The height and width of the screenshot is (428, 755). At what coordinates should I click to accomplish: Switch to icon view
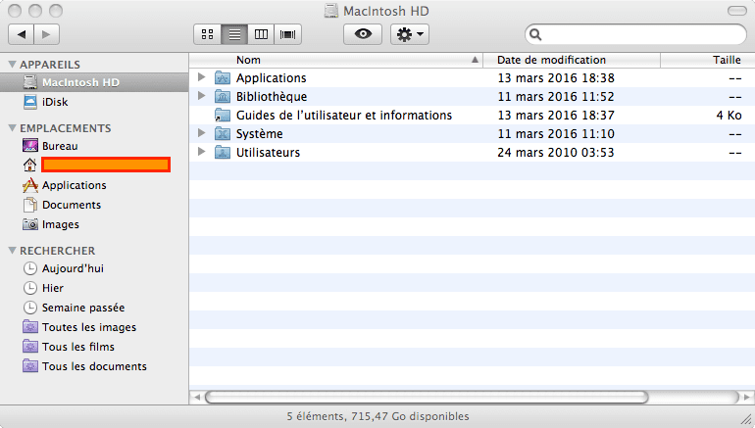click(208, 34)
